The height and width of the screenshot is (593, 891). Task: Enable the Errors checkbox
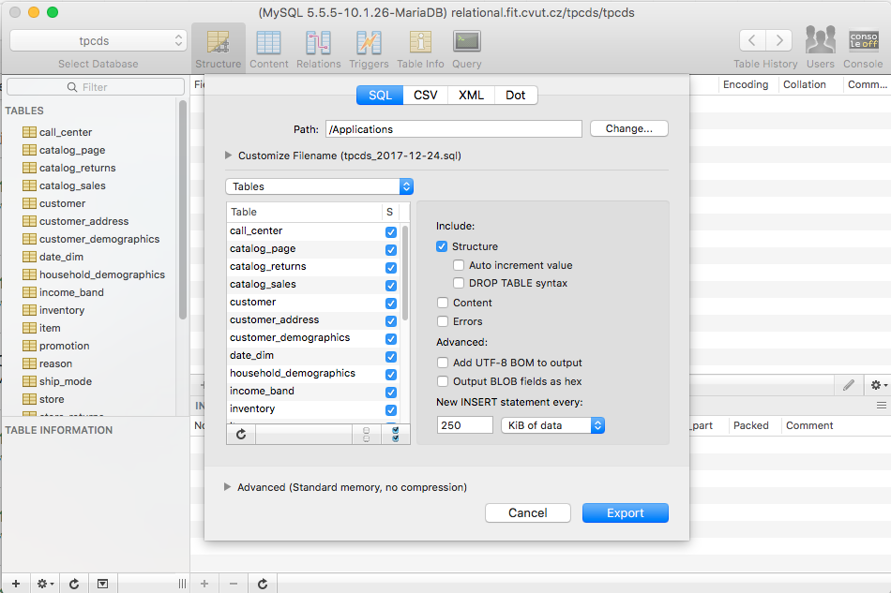pyautogui.click(x=443, y=321)
